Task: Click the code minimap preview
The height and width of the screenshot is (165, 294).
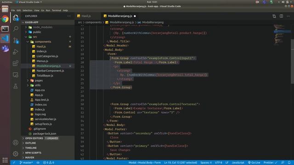Action: click(x=282, y=35)
